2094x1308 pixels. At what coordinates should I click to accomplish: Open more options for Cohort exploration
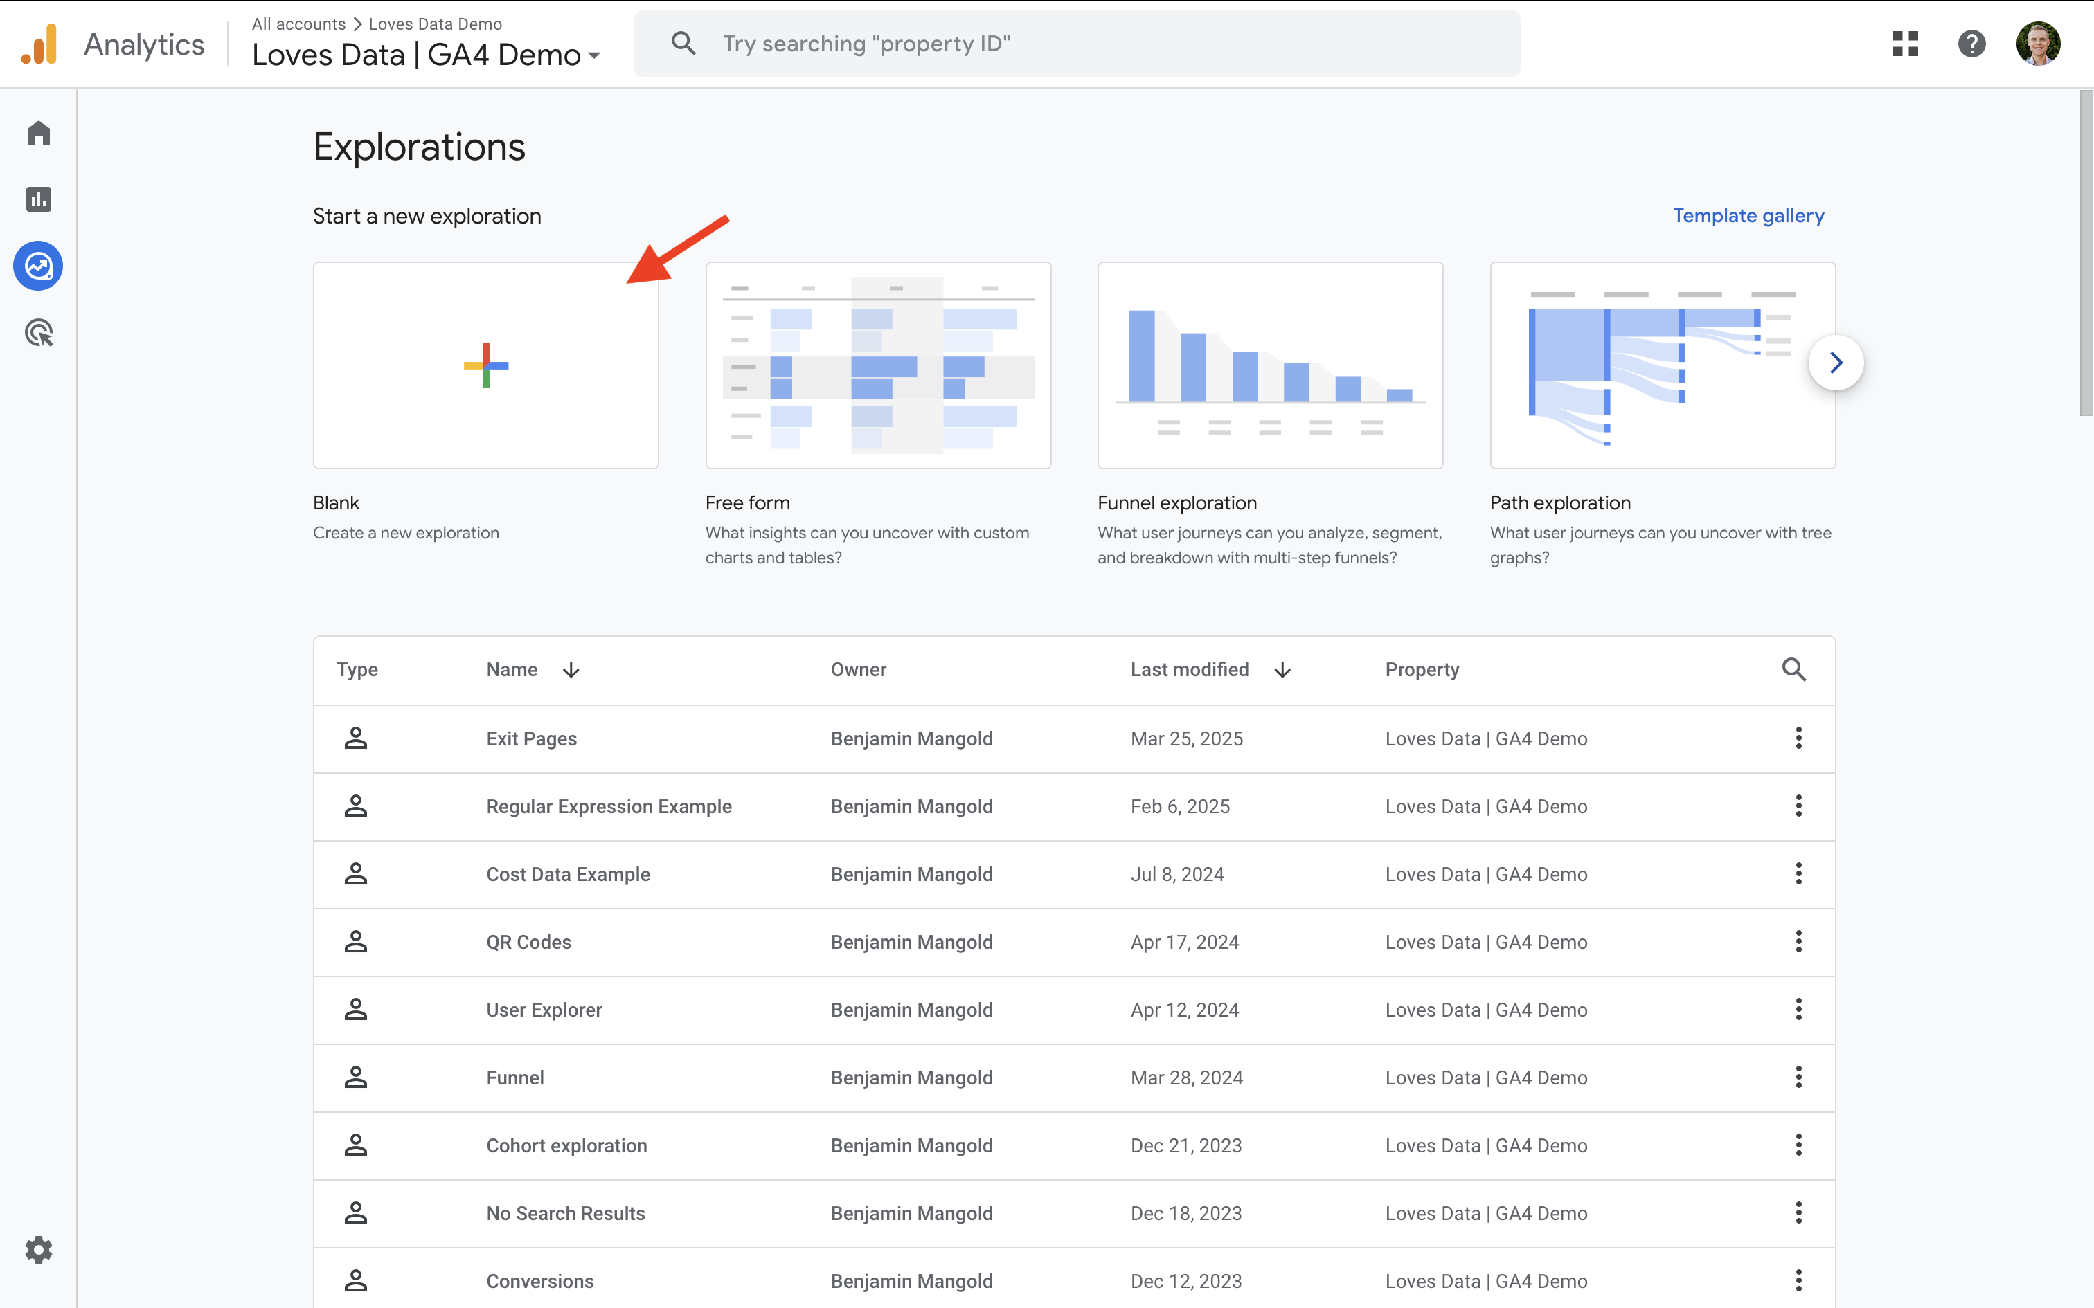(1798, 1145)
